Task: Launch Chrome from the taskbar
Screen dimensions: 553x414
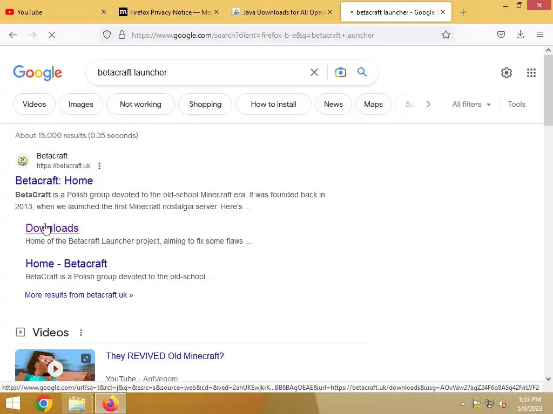Action: pyautogui.click(x=44, y=403)
